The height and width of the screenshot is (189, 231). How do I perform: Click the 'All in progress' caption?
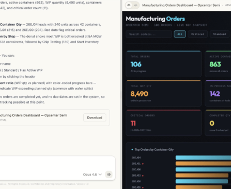[138, 71]
